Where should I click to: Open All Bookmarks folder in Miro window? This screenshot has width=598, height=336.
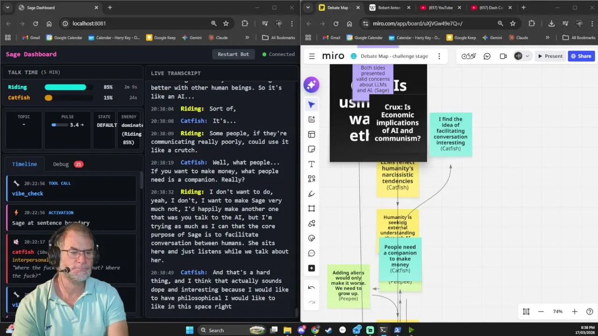579,37
